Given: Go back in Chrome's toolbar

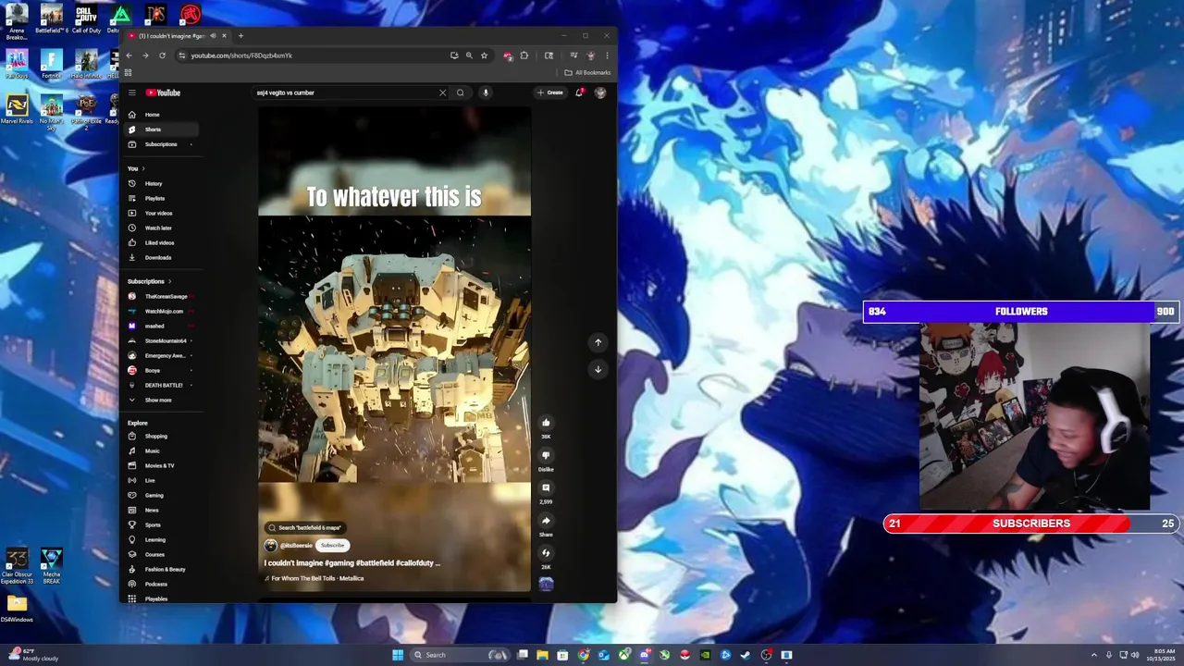Looking at the screenshot, I should pyautogui.click(x=129, y=55).
